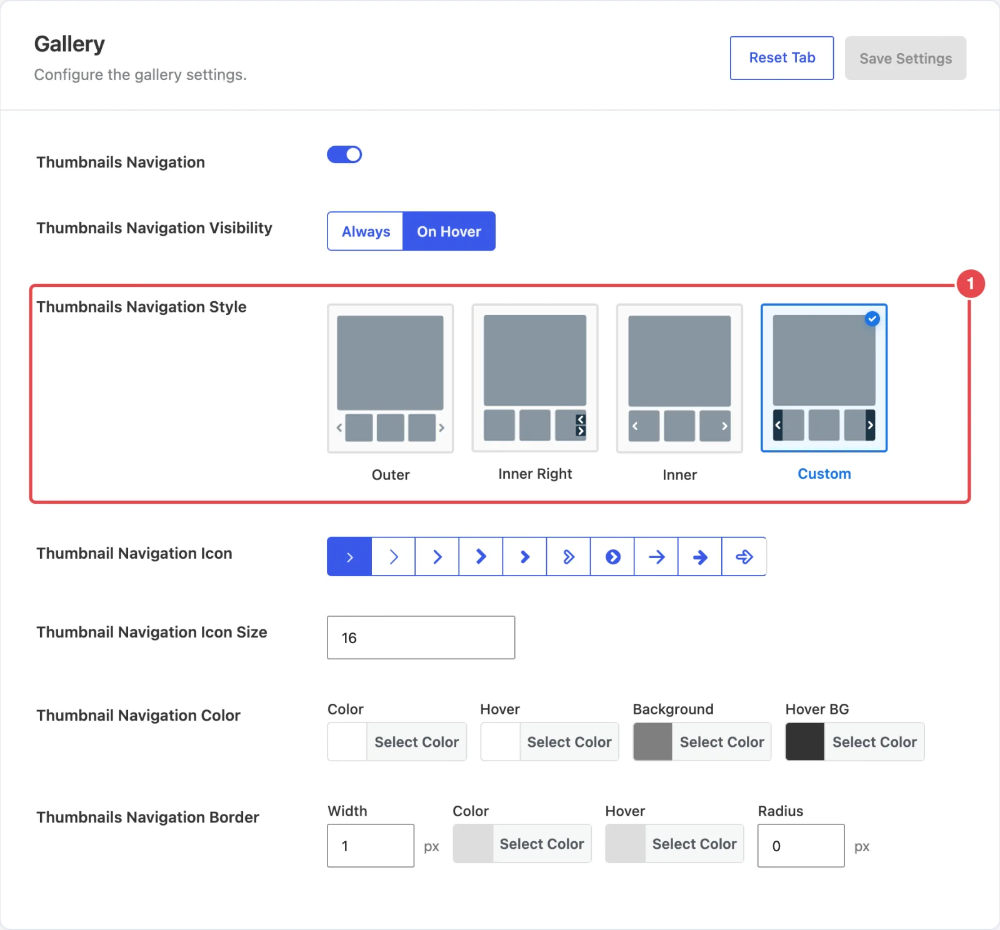The image size is (1000, 930).
Task: Select the Outer navigation style thumbnail
Action: coord(391,378)
